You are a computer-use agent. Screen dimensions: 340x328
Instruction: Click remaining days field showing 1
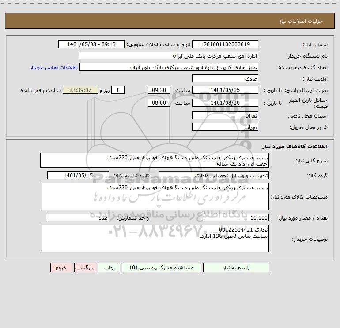[x=118, y=90]
